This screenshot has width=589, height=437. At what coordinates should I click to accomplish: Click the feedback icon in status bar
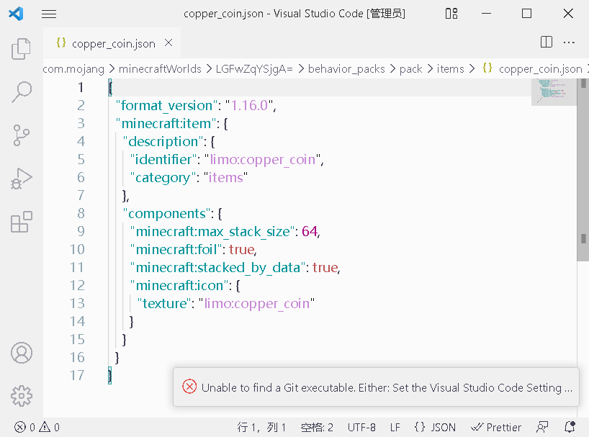click(542, 427)
